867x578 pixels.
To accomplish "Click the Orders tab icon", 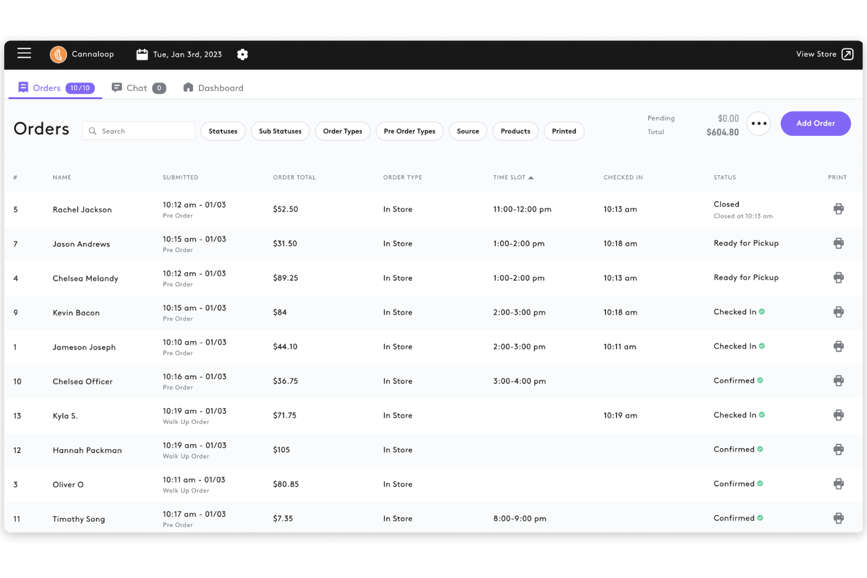I will pos(23,87).
